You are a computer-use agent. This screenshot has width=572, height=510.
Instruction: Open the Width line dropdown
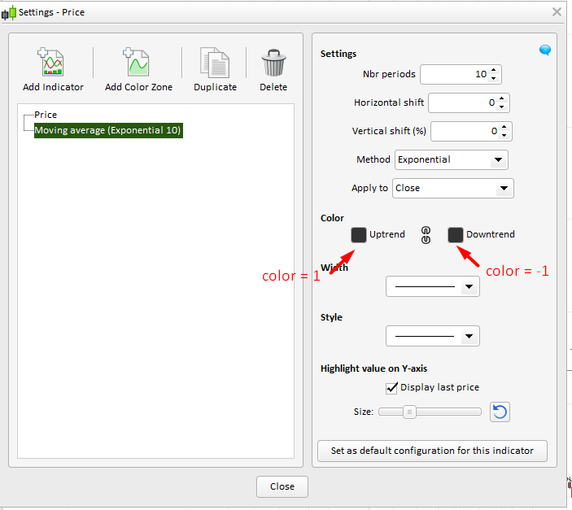click(x=433, y=287)
